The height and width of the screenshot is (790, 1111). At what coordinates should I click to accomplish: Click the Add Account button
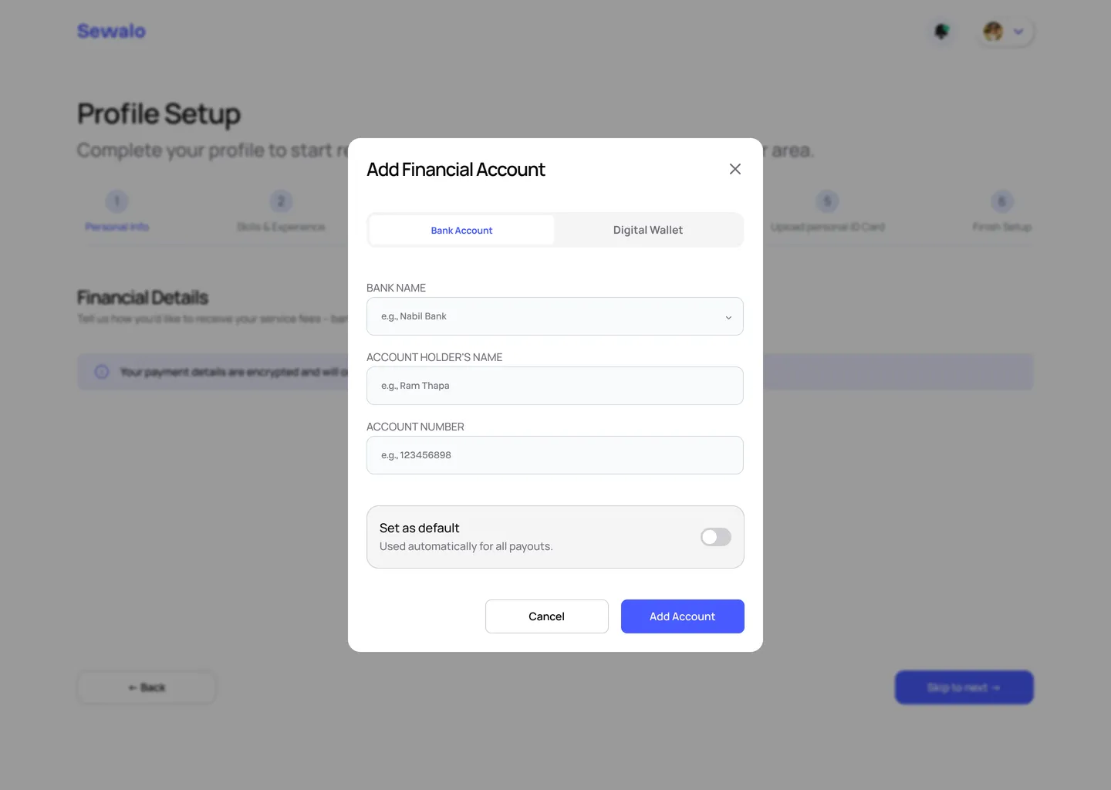tap(683, 616)
